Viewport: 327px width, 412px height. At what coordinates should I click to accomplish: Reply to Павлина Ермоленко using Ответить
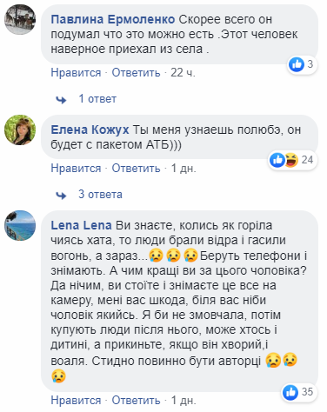tap(136, 73)
